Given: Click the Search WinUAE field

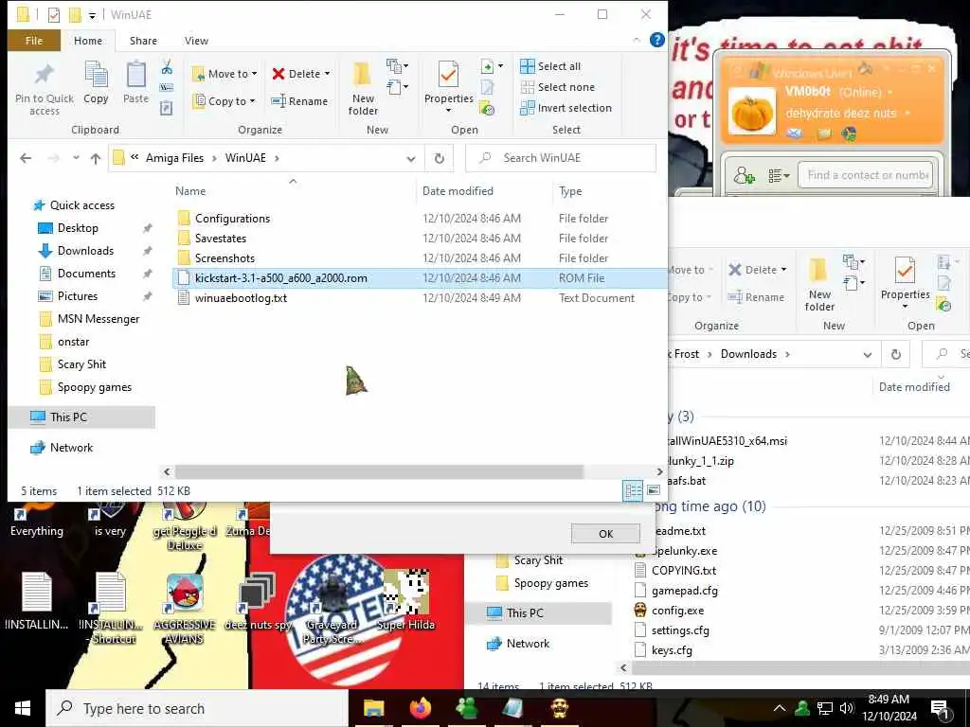Looking at the screenshot, I should click(561, 158).
